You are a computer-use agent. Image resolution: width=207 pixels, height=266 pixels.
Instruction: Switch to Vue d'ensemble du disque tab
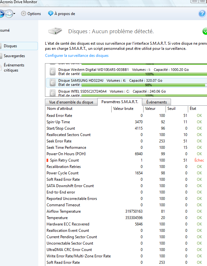tap(71, 102)
